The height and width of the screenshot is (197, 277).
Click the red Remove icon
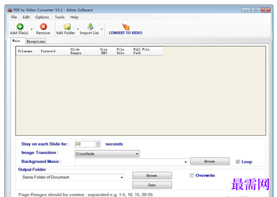[x=43, y=26]
